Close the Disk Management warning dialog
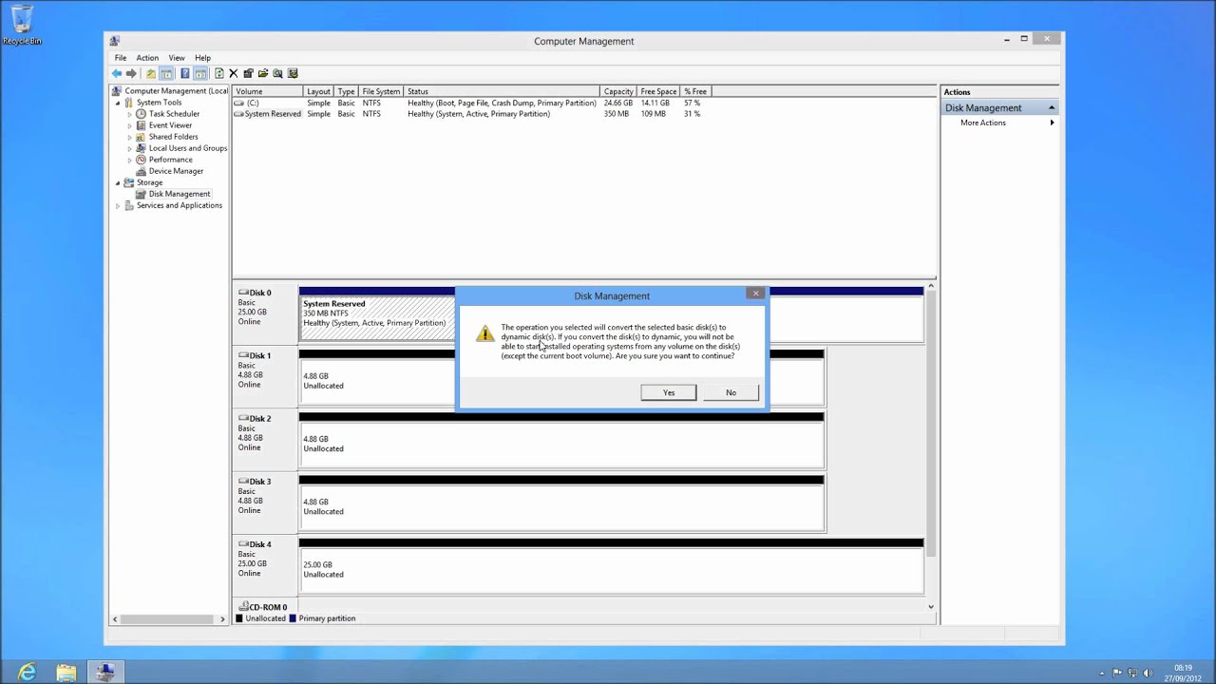 coord(756,294)
